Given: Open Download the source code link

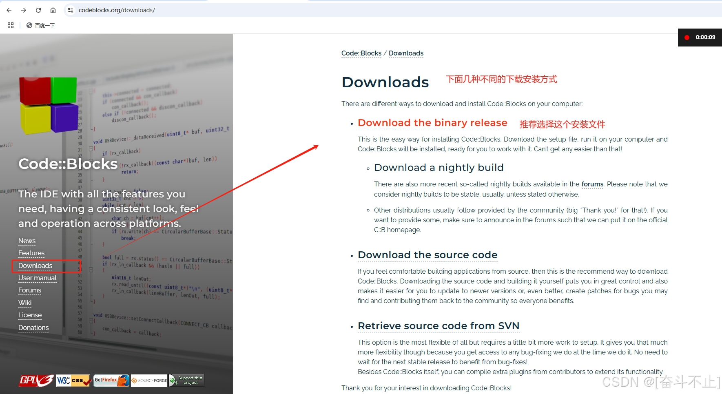Looking at the screenshot, I should click(427, 255).
